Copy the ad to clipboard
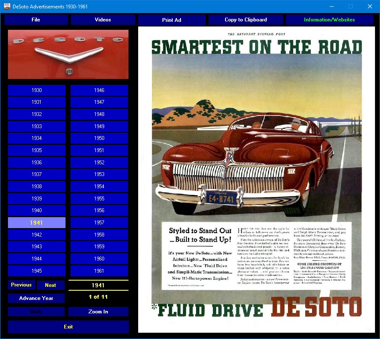This screenshot has height=339, width=380. coord(246,20)
